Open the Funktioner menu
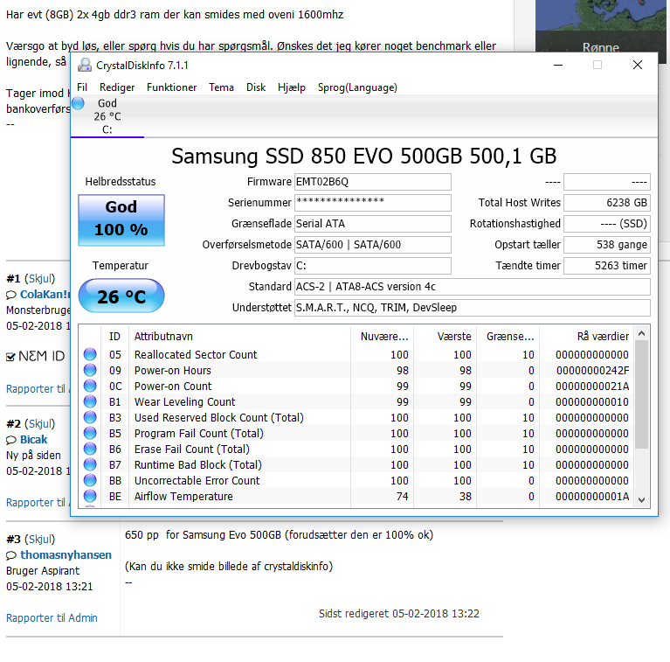The height and width of the screenshot is (662, 670). (x=172, y=87)
